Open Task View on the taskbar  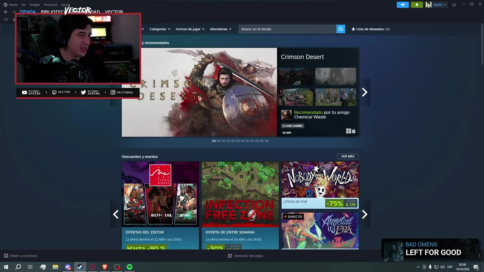tap(30, 267)
